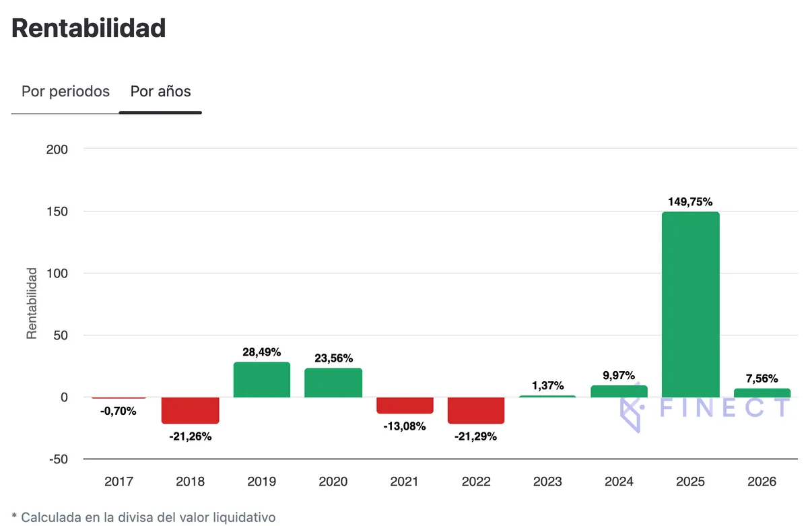Screen dimensions: 808x526
Task: Click the Rentabilidad heading
Action: (89, 28)
